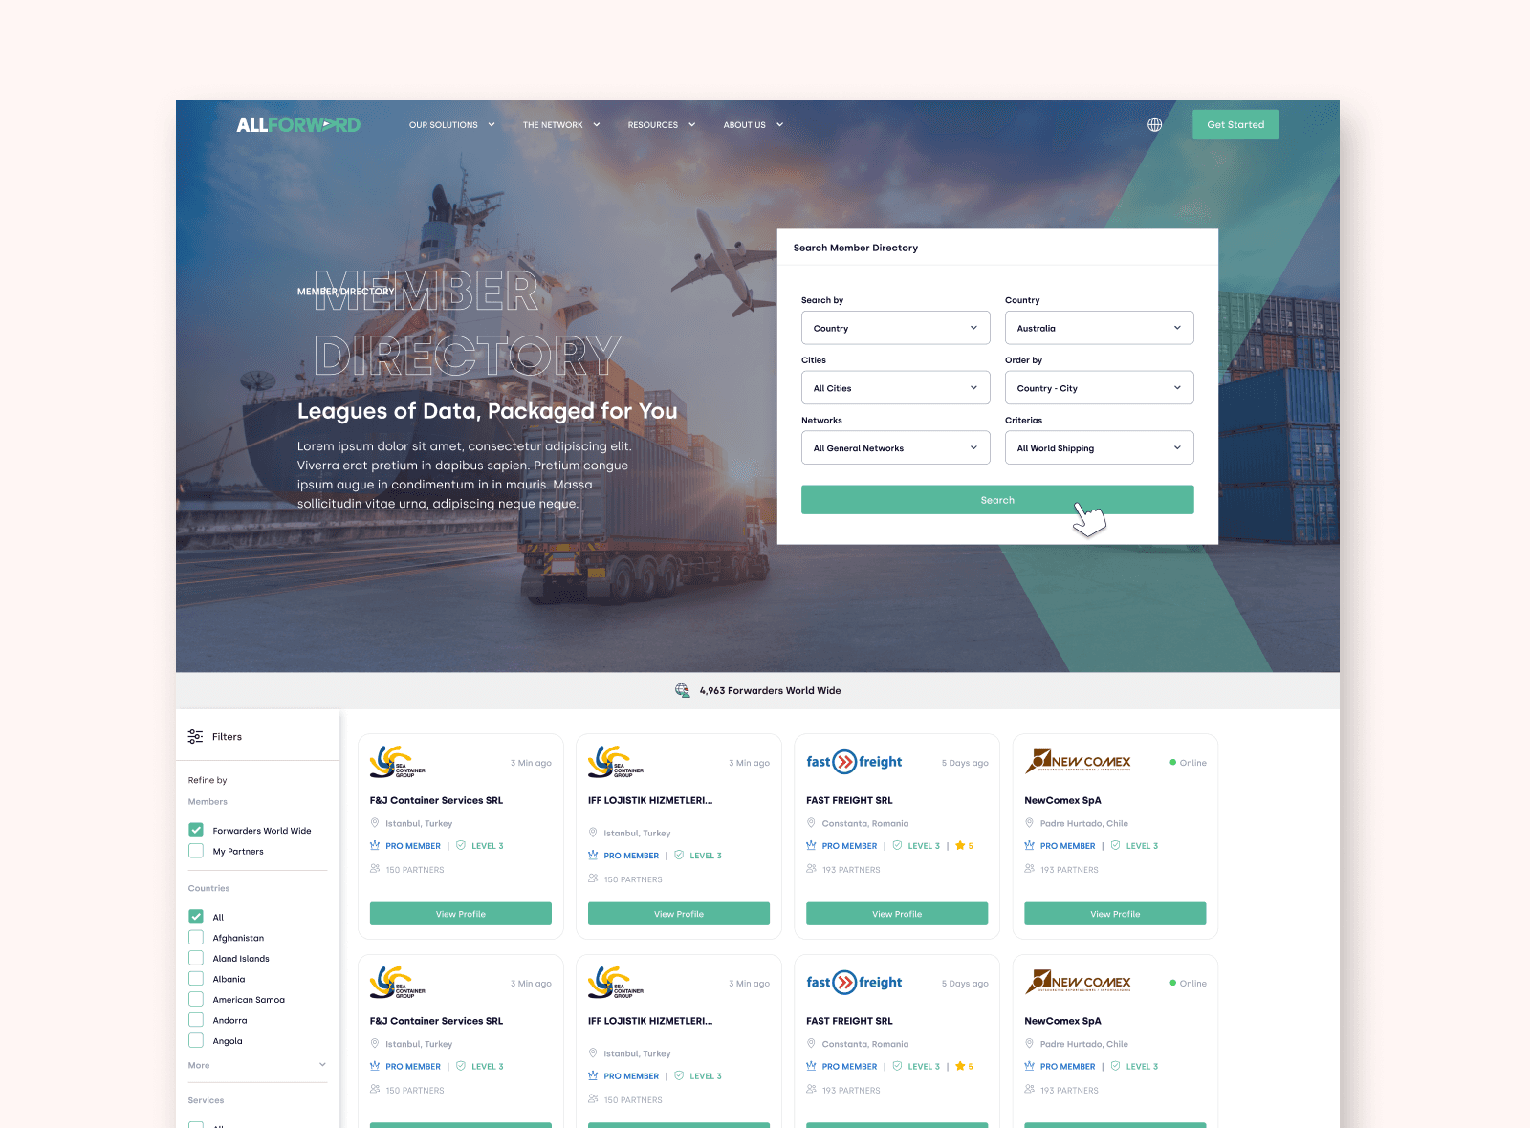Click green Online status dot on first-row NewComex card
The width and height of the screenshot is (1530, 1128).
click(1173, 763)
